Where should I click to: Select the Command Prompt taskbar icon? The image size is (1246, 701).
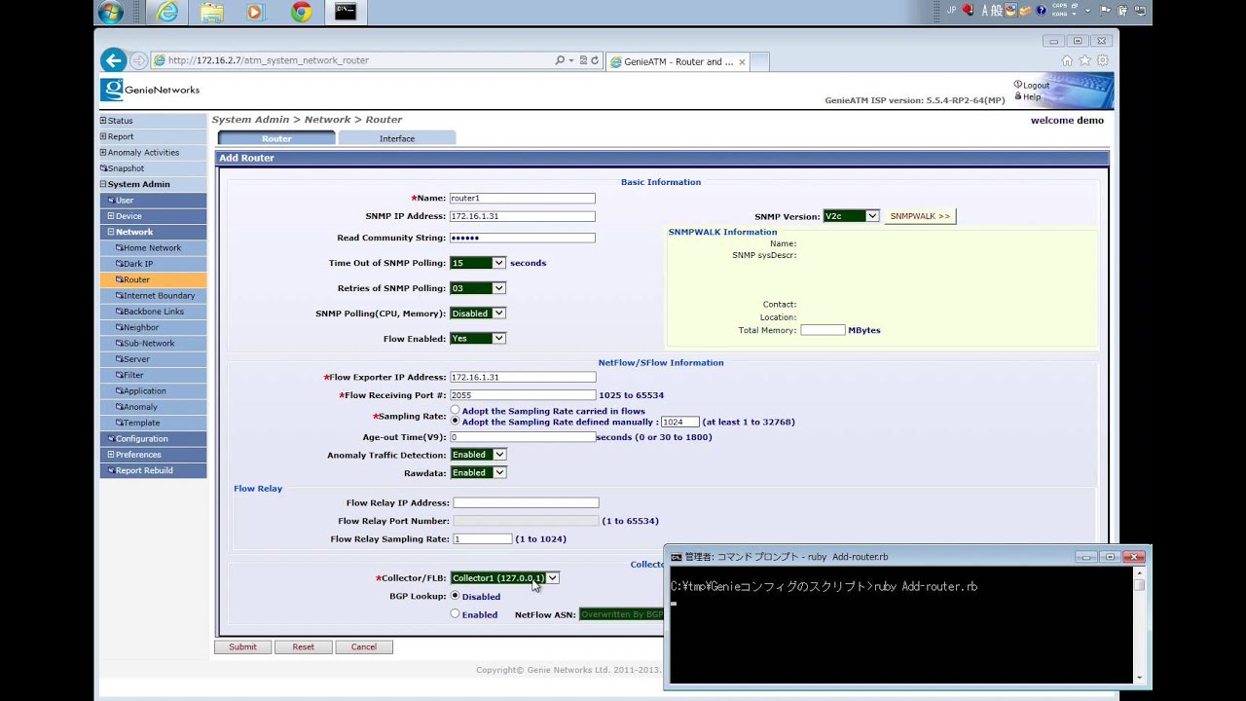click(x=346, y=12)
